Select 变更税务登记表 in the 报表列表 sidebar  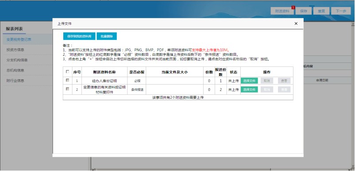(27, 39)
